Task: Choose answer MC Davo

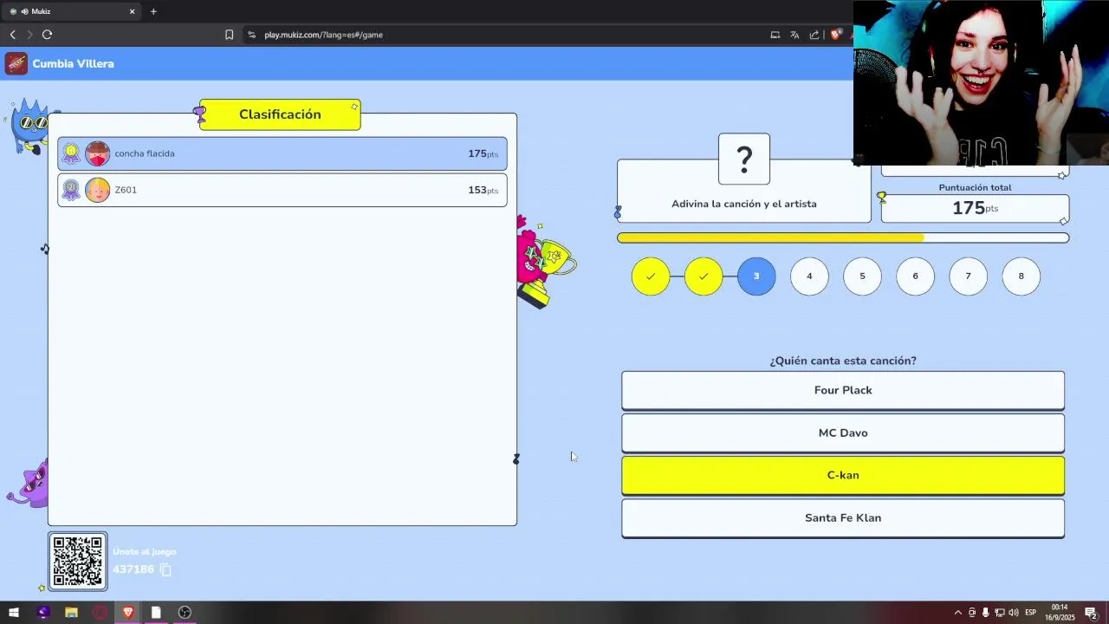Action: pyautogui.click(x=843, y=432)
